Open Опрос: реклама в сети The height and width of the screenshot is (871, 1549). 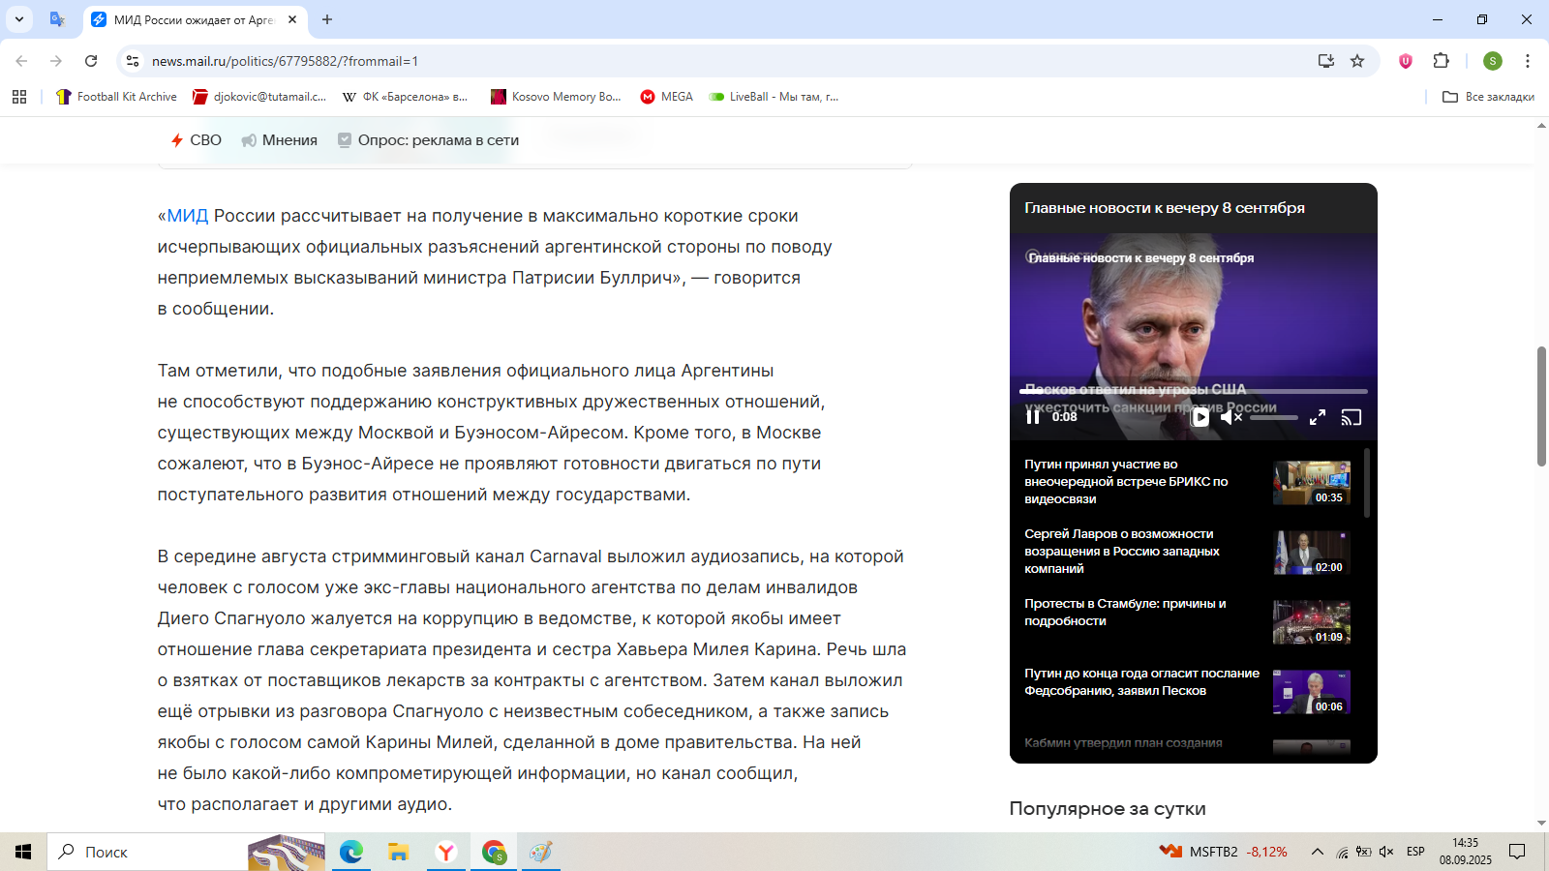428,140
